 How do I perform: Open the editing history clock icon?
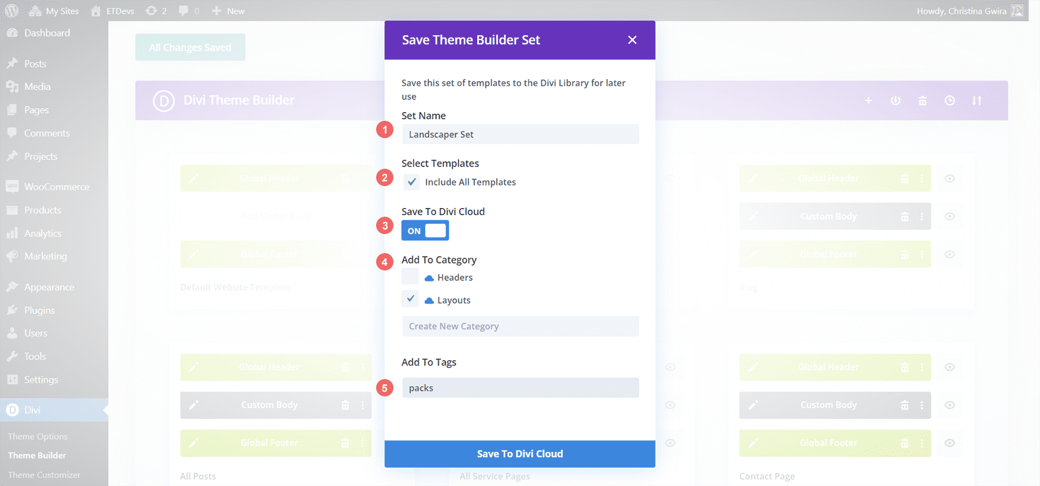point(949,101)
